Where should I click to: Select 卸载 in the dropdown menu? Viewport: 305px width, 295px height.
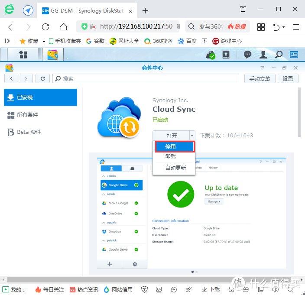(x=170, y=156)
